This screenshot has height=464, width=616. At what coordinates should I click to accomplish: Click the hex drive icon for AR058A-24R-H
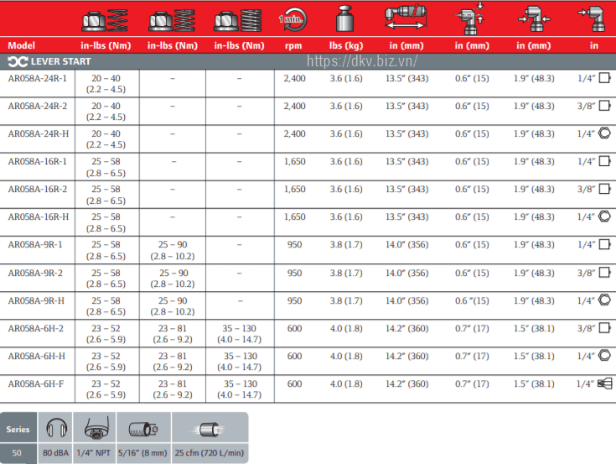click(604, 134)
